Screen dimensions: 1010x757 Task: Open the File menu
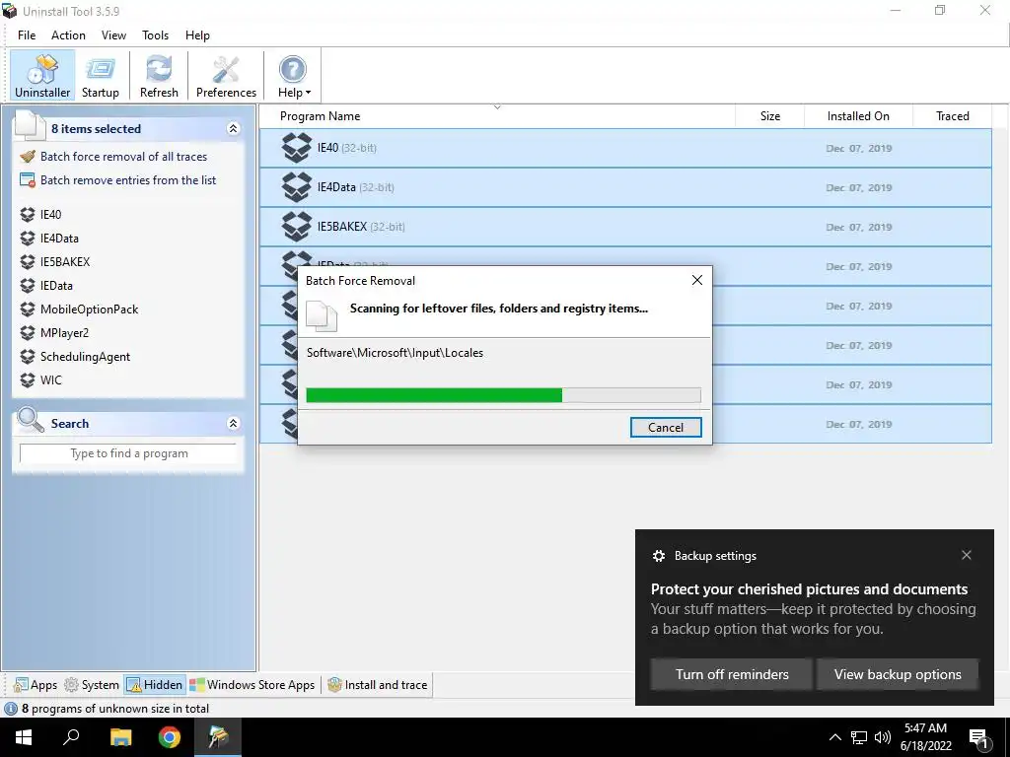pyautogui.click(x=27, y=35)
